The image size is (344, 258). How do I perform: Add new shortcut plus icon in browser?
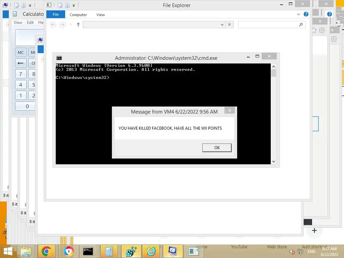(x=314, y=230)
